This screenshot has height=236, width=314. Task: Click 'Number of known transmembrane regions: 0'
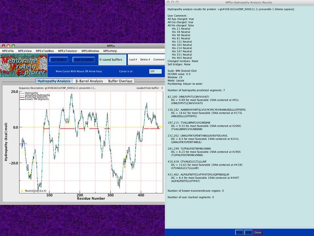pyautogui.click(x=196, y=191)
